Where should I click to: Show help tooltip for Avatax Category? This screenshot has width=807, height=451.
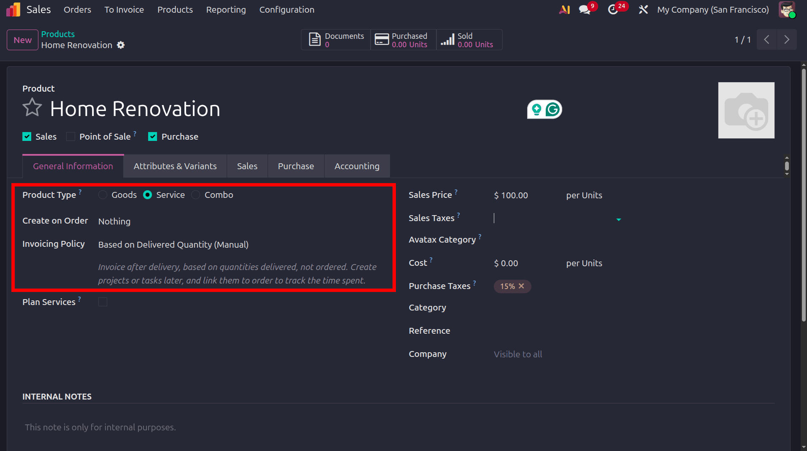480,236
